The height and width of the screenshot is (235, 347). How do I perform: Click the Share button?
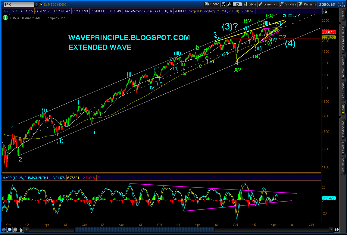(212, 4)
